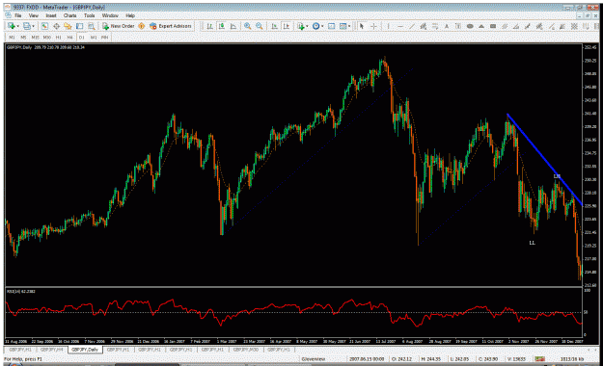Open the File menu
Screen dimensions: 603x366
pos(17,15)
